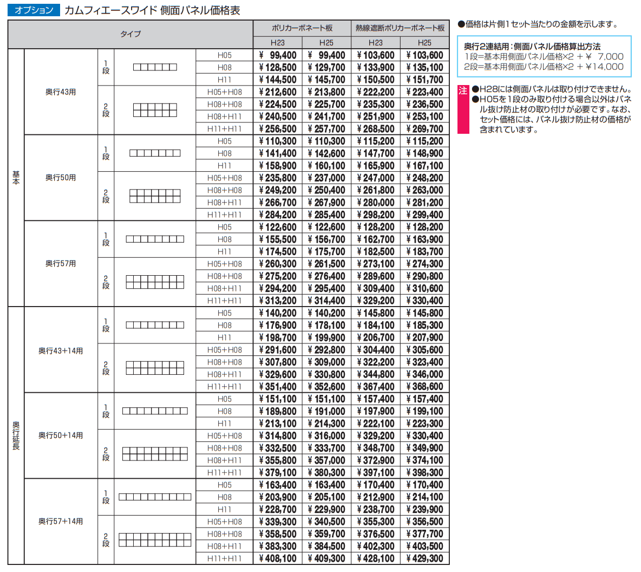Click the 奥行50+14用 1段 panel diagram
This screenshot has height=572, width=641.
point(156,411)
